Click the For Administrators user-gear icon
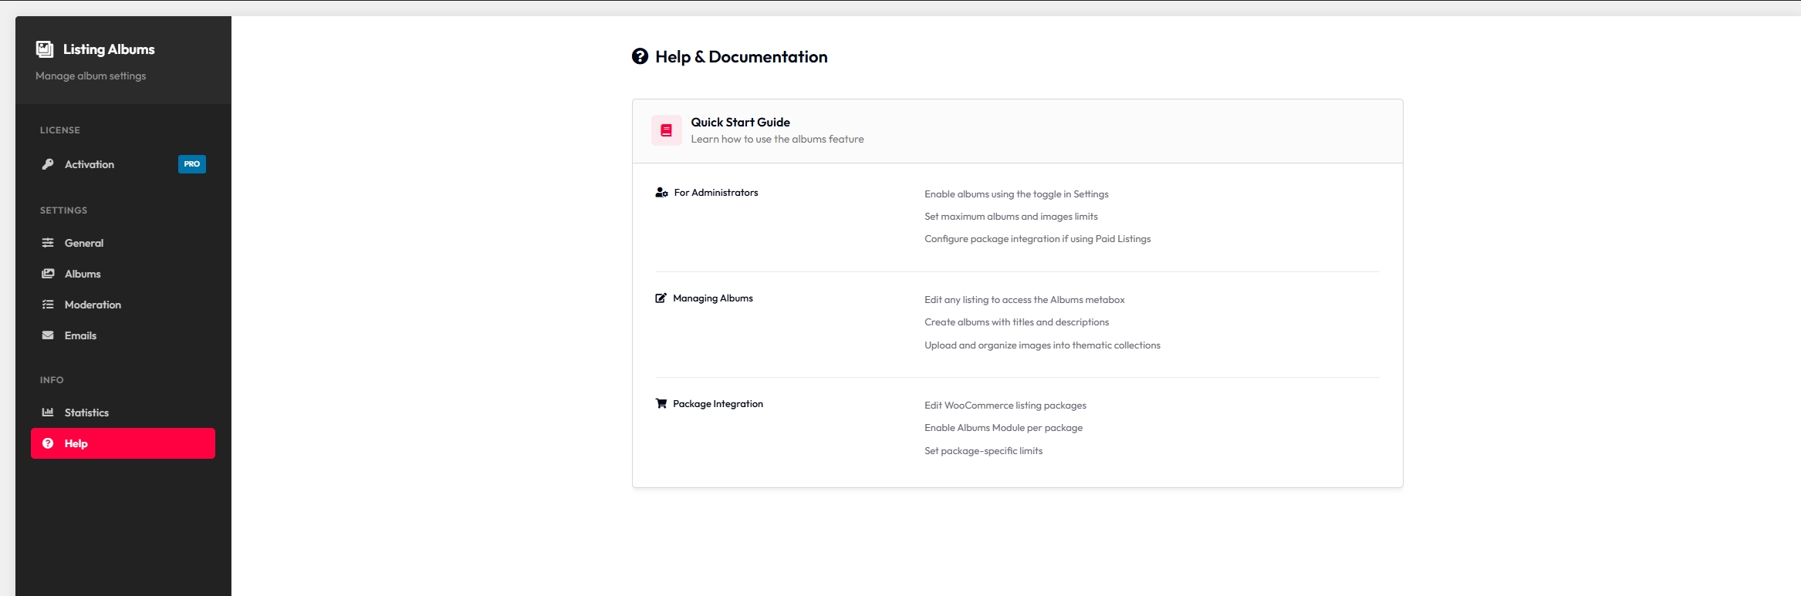Image resolution: width=1801 pixels, height=596 pixels. pos(661,193)
